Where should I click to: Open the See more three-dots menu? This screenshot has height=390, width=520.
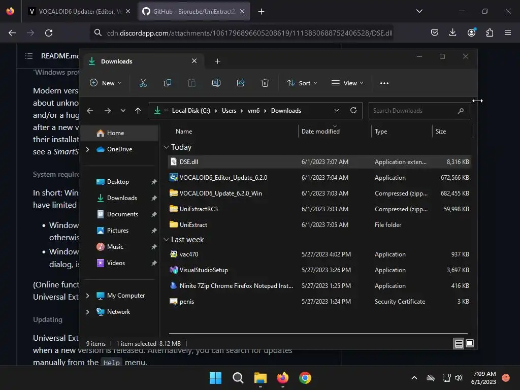tap(384, 83)
